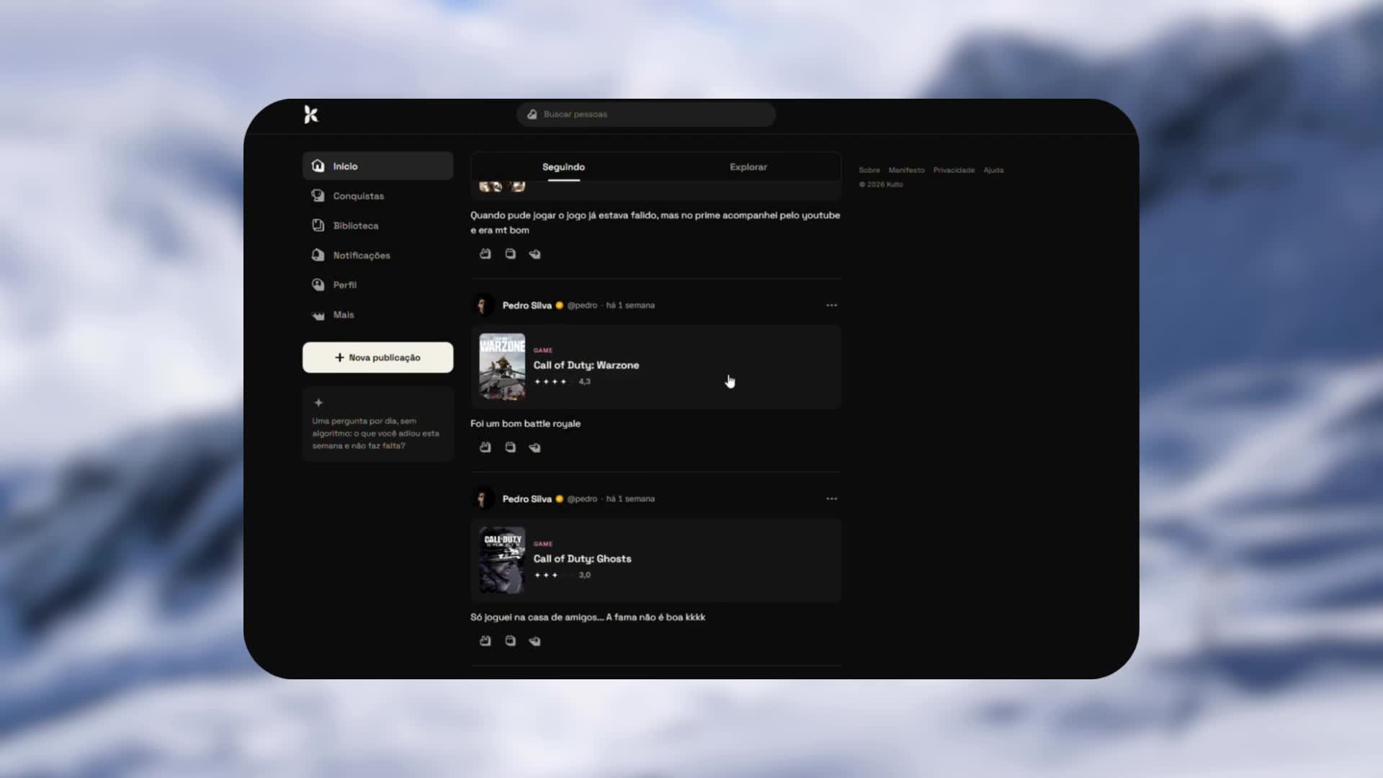Click the share arrow icon under 'Foi um bom battle royale'
This screenshot has width=1383, height=778.
click(x=534, y=447)
